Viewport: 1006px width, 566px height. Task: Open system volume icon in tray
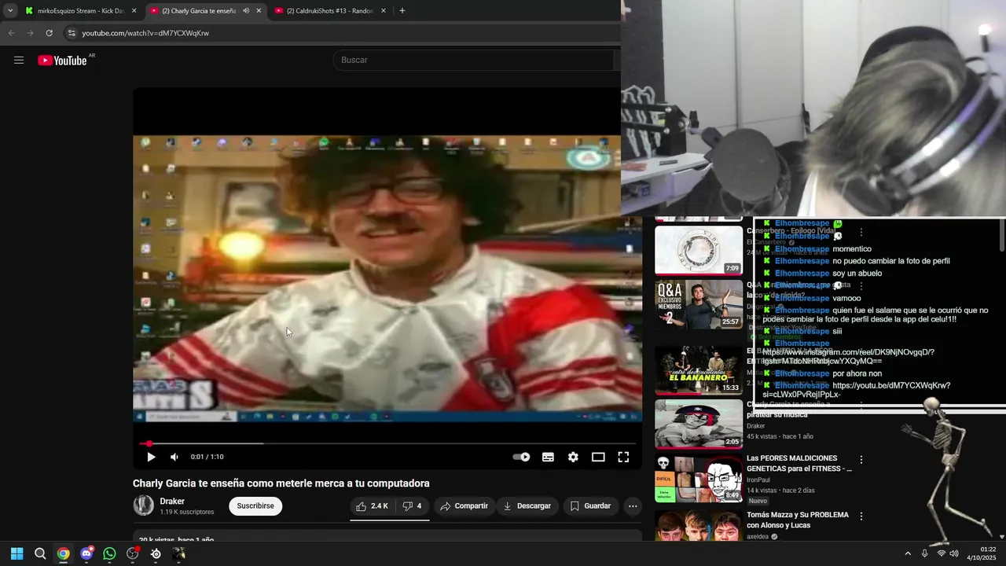pyautogui.click(x=954, y=553)
